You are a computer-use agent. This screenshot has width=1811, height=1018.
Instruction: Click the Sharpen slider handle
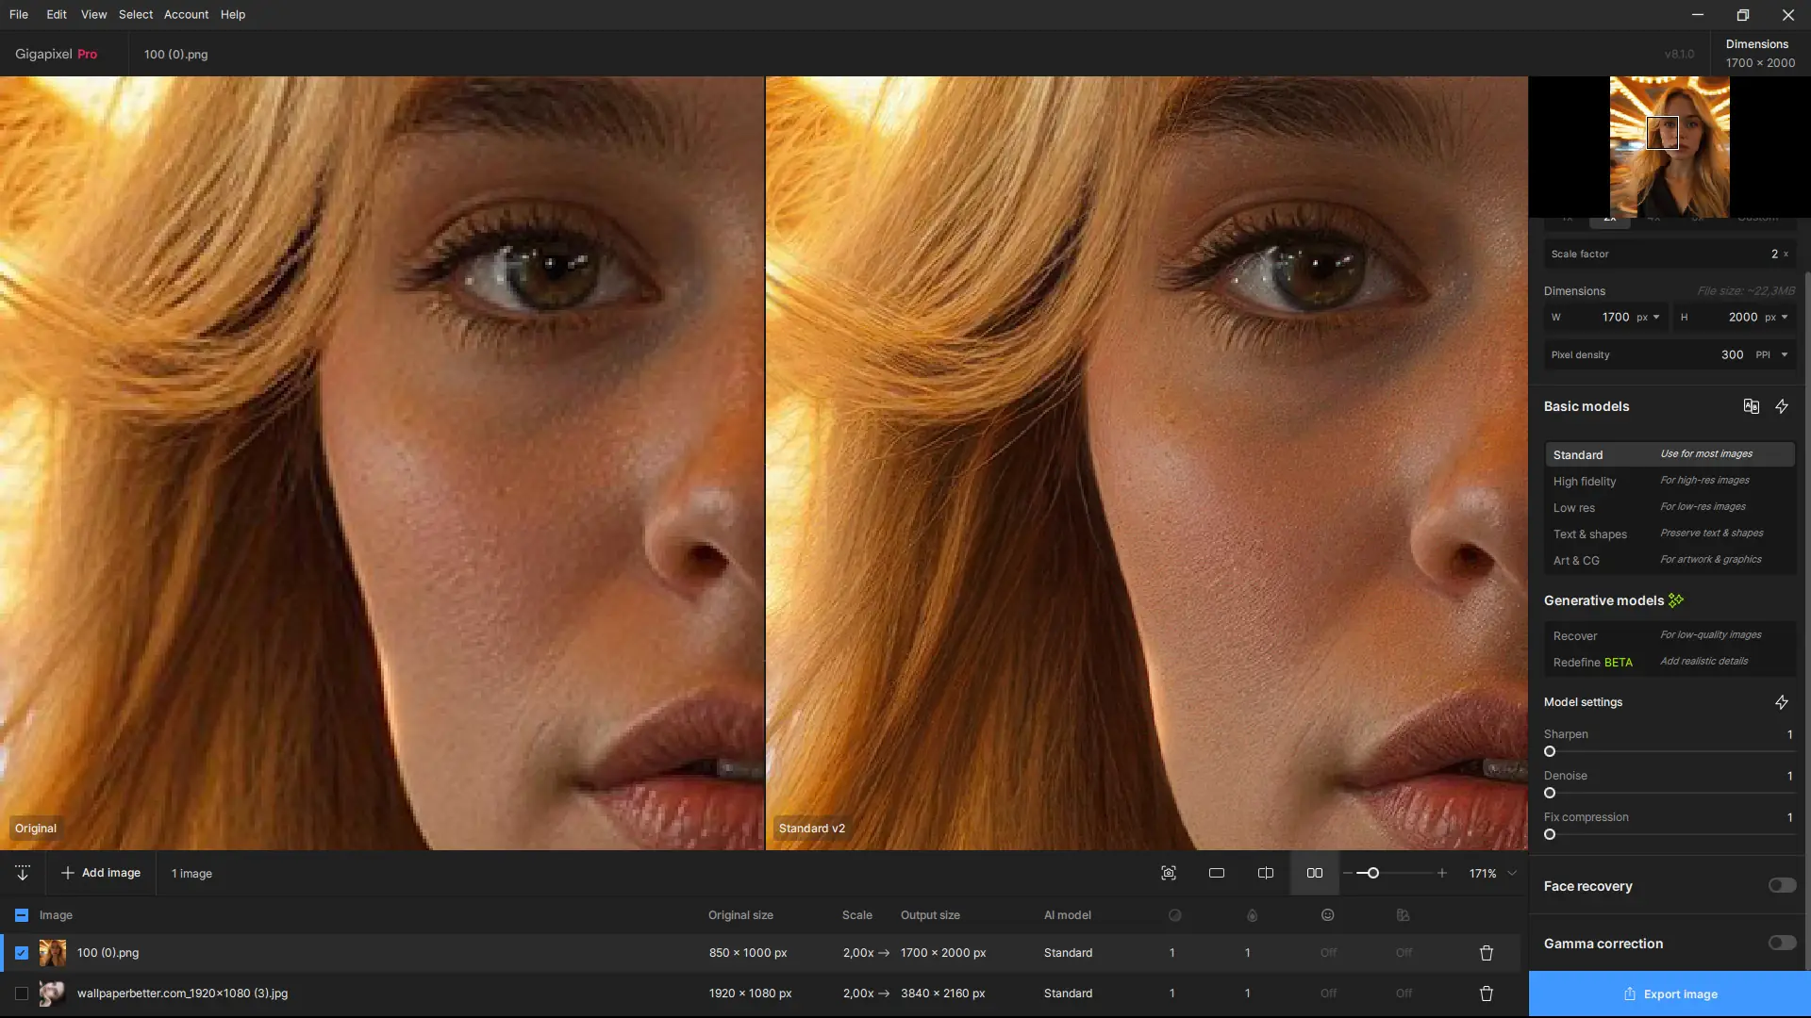tap(1550, 751)
